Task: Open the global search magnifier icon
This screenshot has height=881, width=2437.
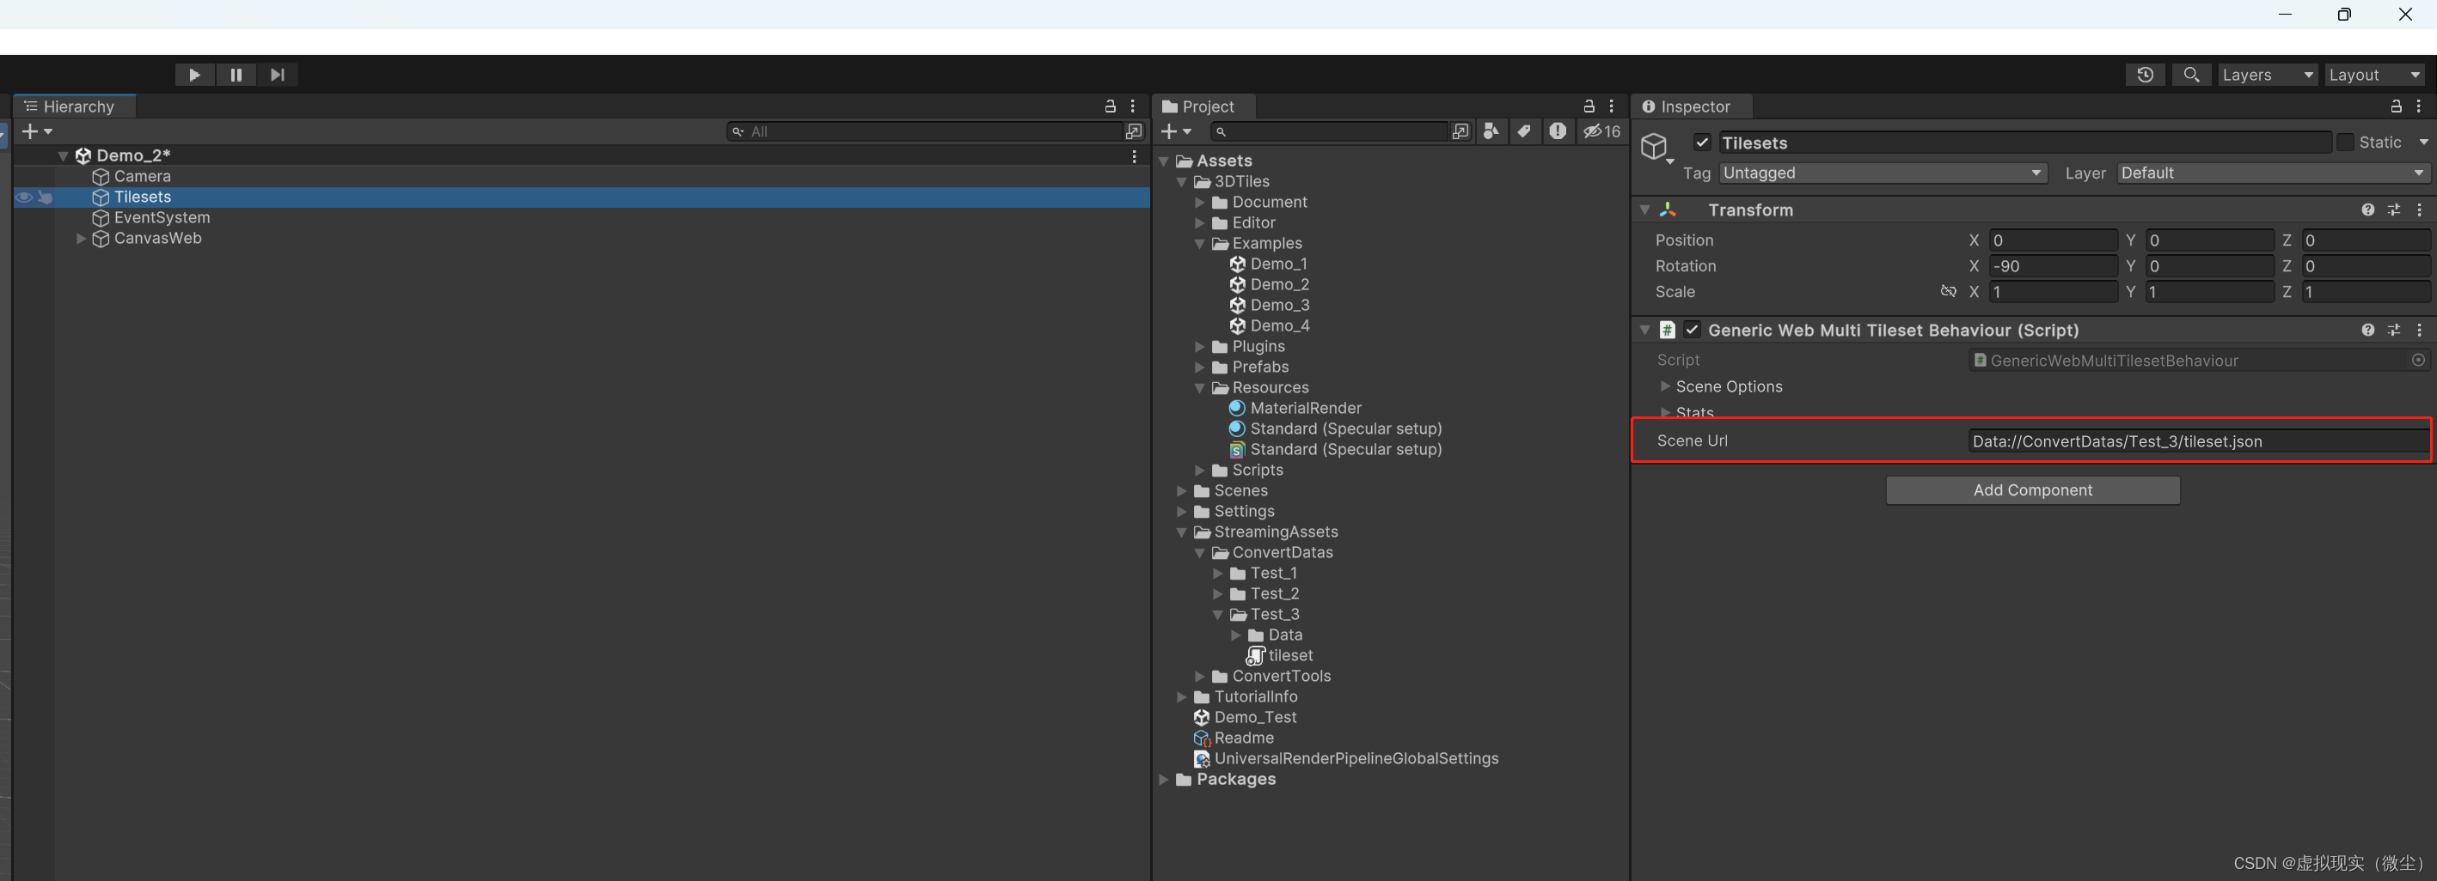Action: point(2192,75)
